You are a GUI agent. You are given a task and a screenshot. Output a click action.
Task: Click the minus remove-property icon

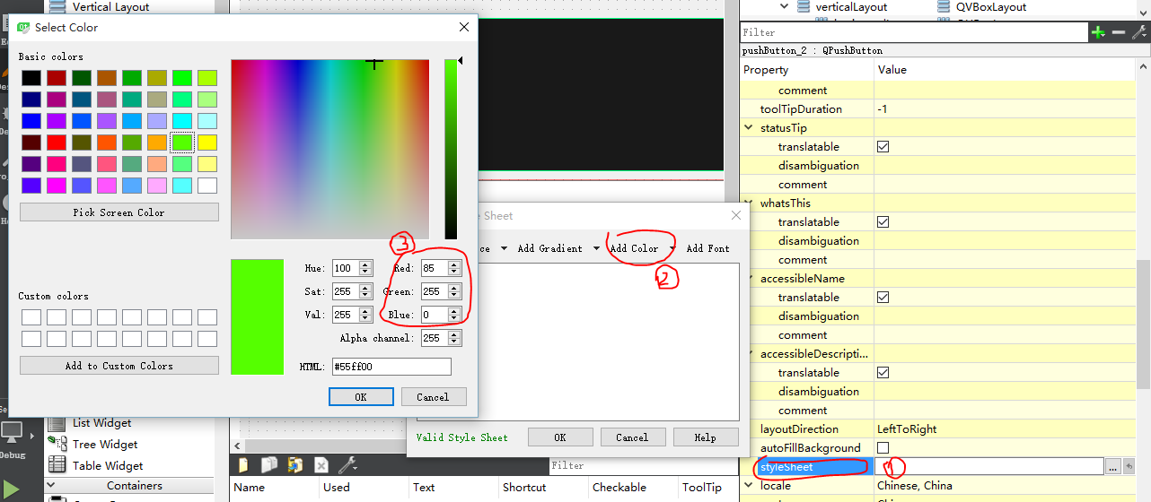(1118, 32)
